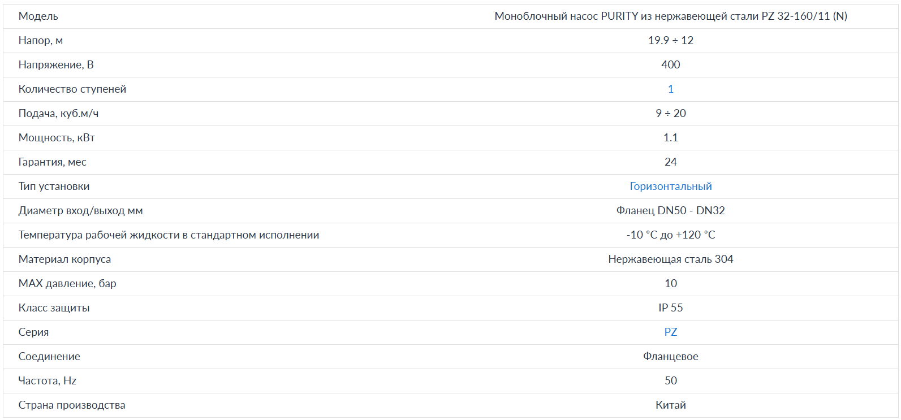Click the warranty value '24'
901x420 pixels.
click(x=670, y=162)
